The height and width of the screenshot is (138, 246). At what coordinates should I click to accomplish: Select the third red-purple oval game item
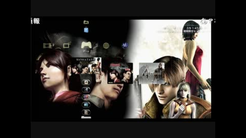[86, 97]
